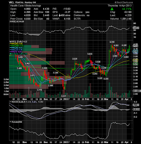This screenshot has height=144, width=141.
Task: Click the EPS value -0.27
Action: [67, 12]
